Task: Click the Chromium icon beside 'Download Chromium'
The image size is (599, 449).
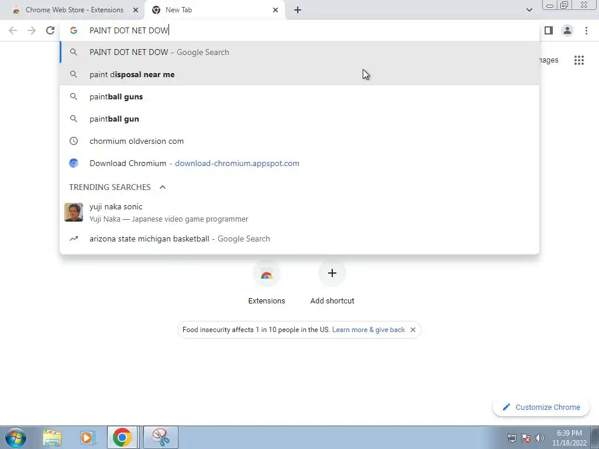Action: point(74,163)
